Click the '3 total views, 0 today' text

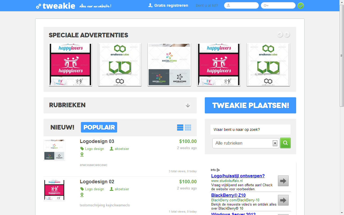point(183,171)
